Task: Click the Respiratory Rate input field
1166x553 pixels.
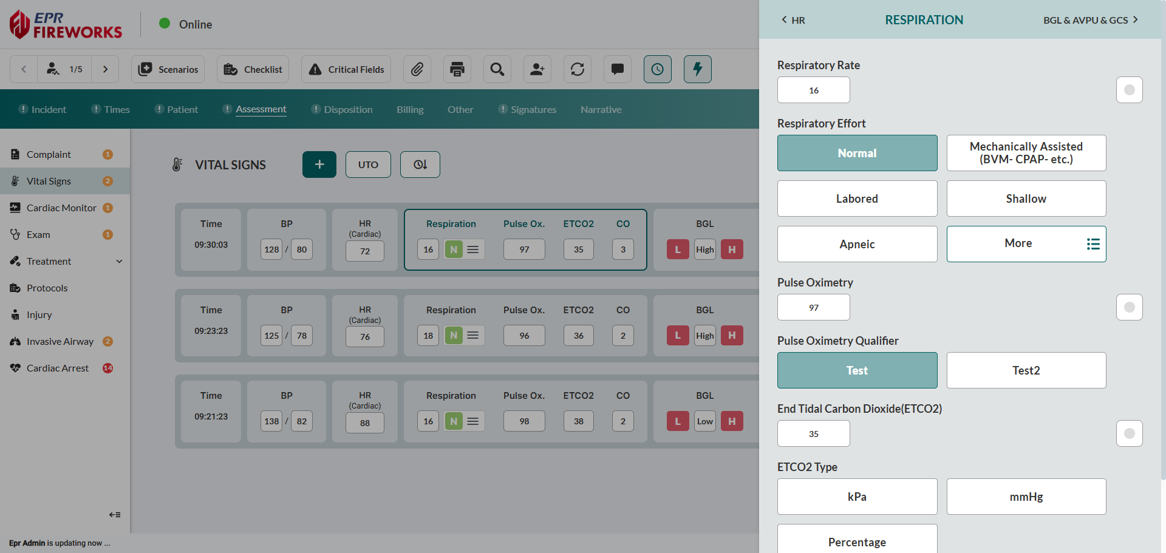Action: [813, 90]
